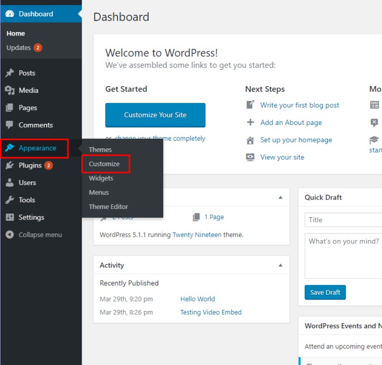This screenshot has width=382, height=365.
Task: Click the Appearance paintbrush icon
Action: coord(10,148)
